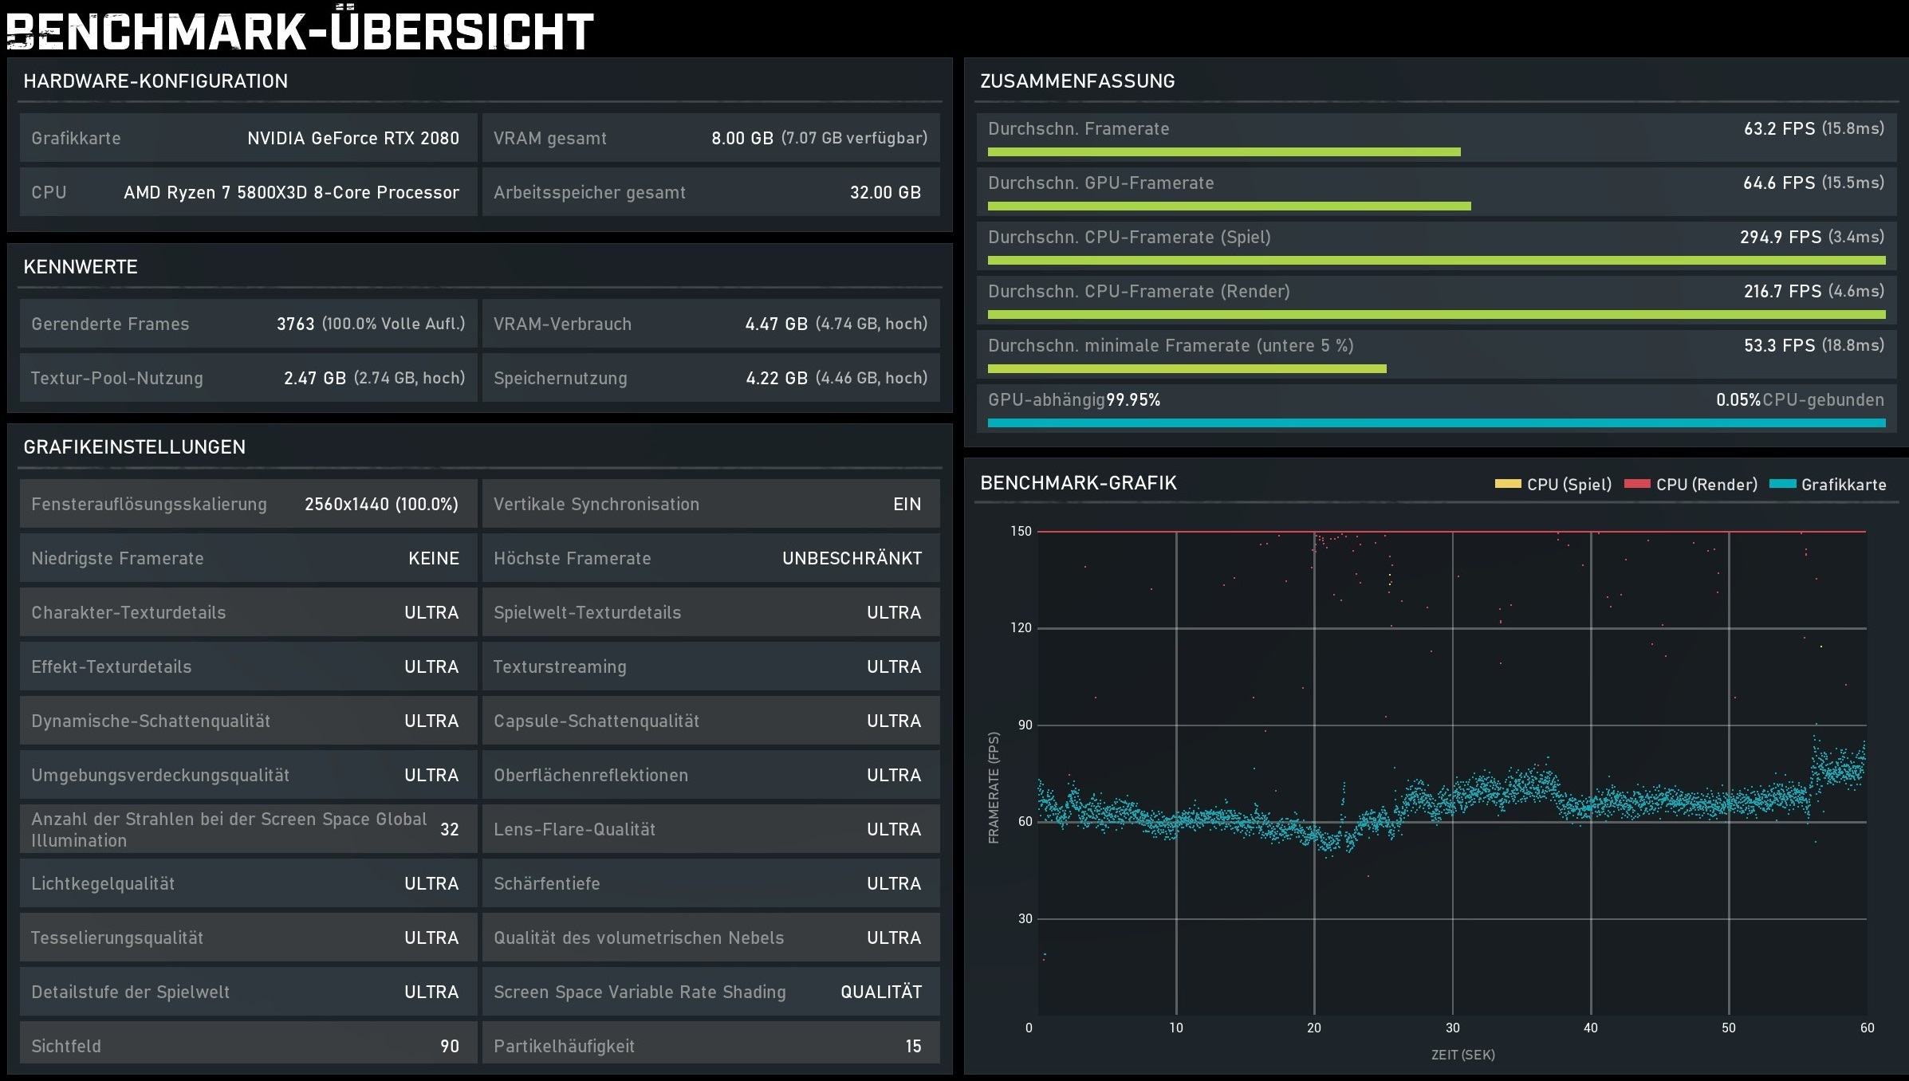The width and height of the screenshot is (1909, 1081).
Task: Select the Vertikale Synchronisation EIN row
Action: point(710,504)
